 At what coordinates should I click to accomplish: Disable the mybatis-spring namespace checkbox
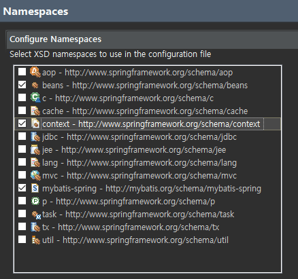point(22,188)
